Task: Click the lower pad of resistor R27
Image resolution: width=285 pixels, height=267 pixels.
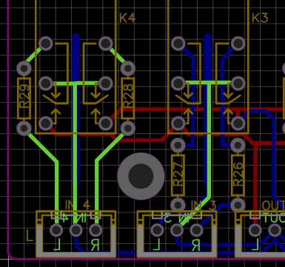Action: coord(178,205)
